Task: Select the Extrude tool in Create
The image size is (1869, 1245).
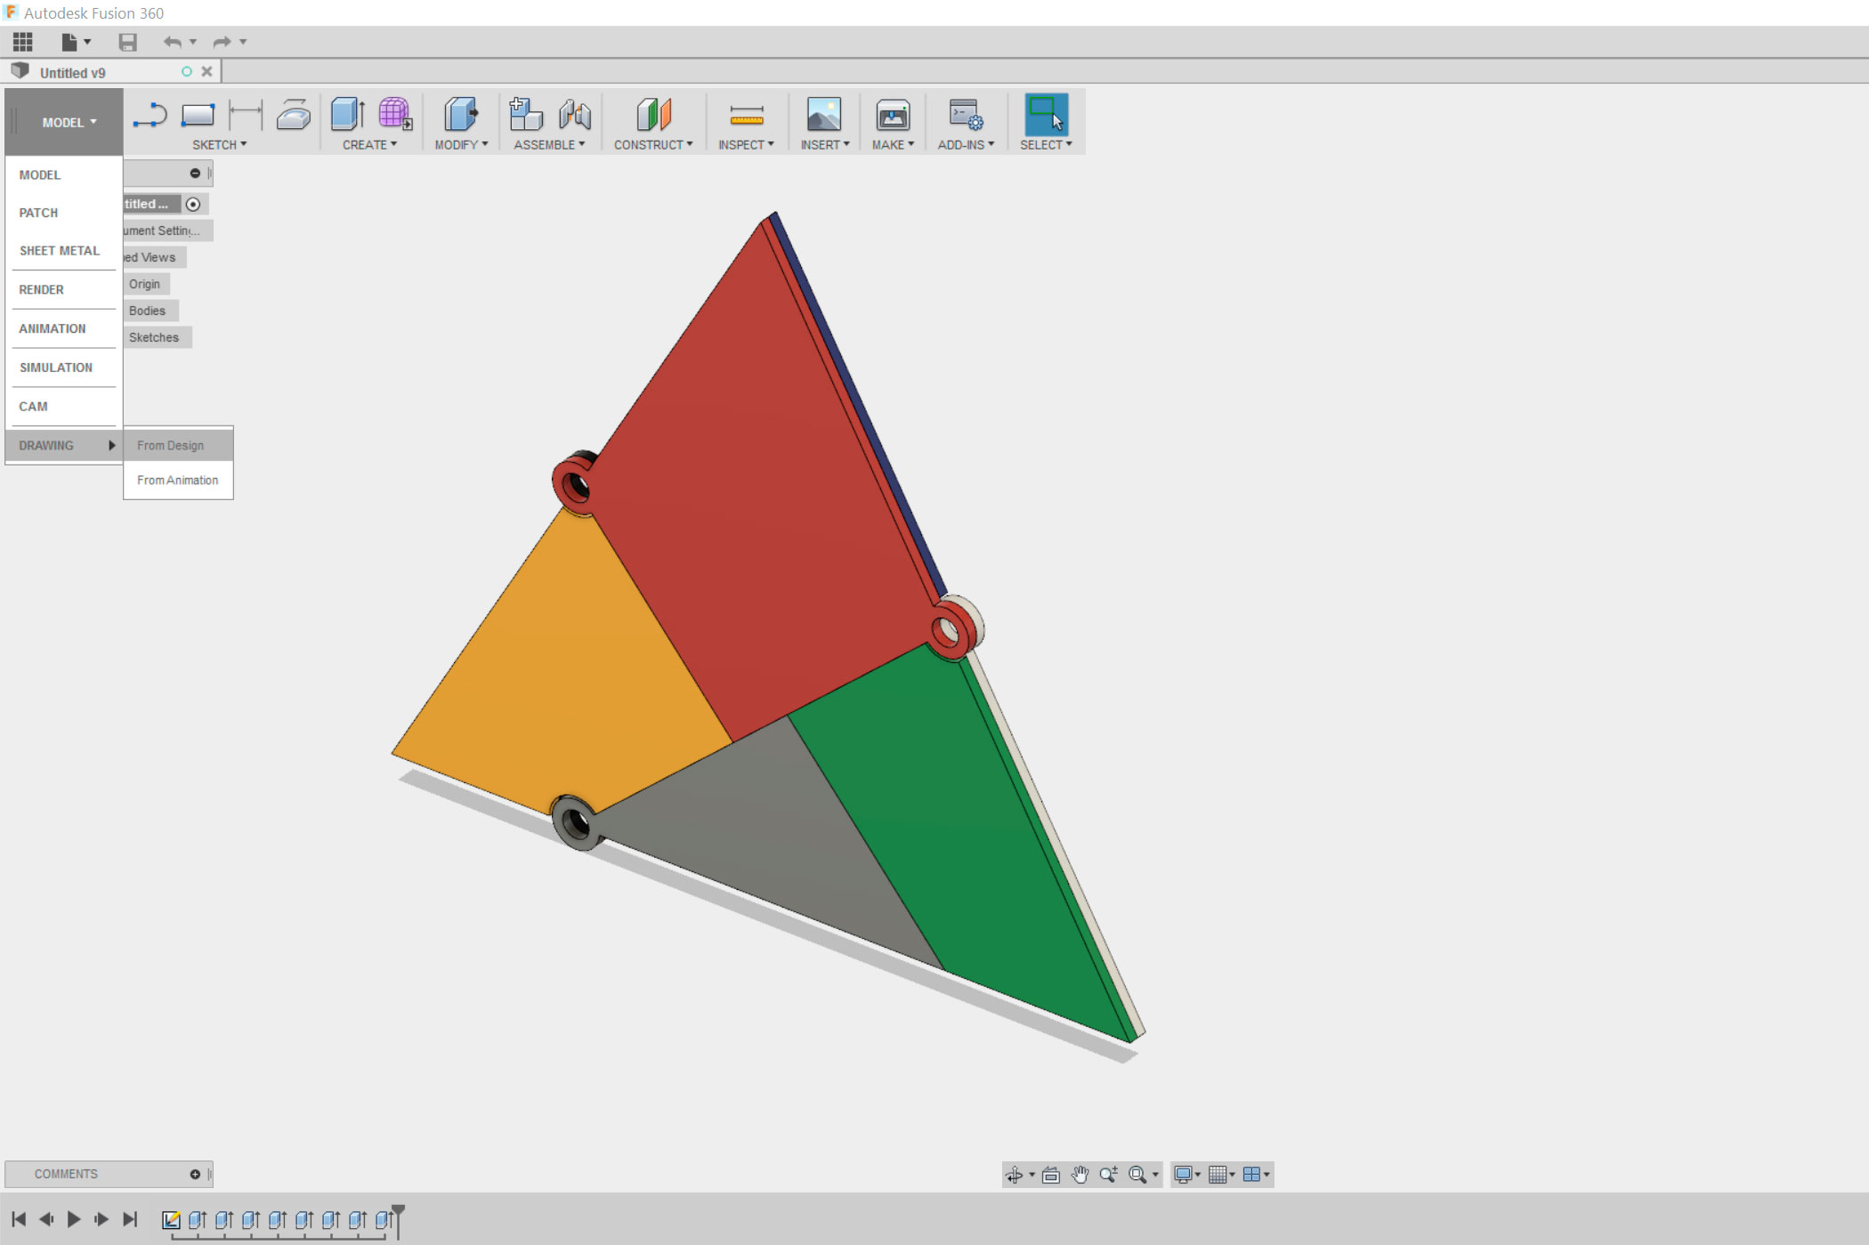Action: click(x=347, y=115)
